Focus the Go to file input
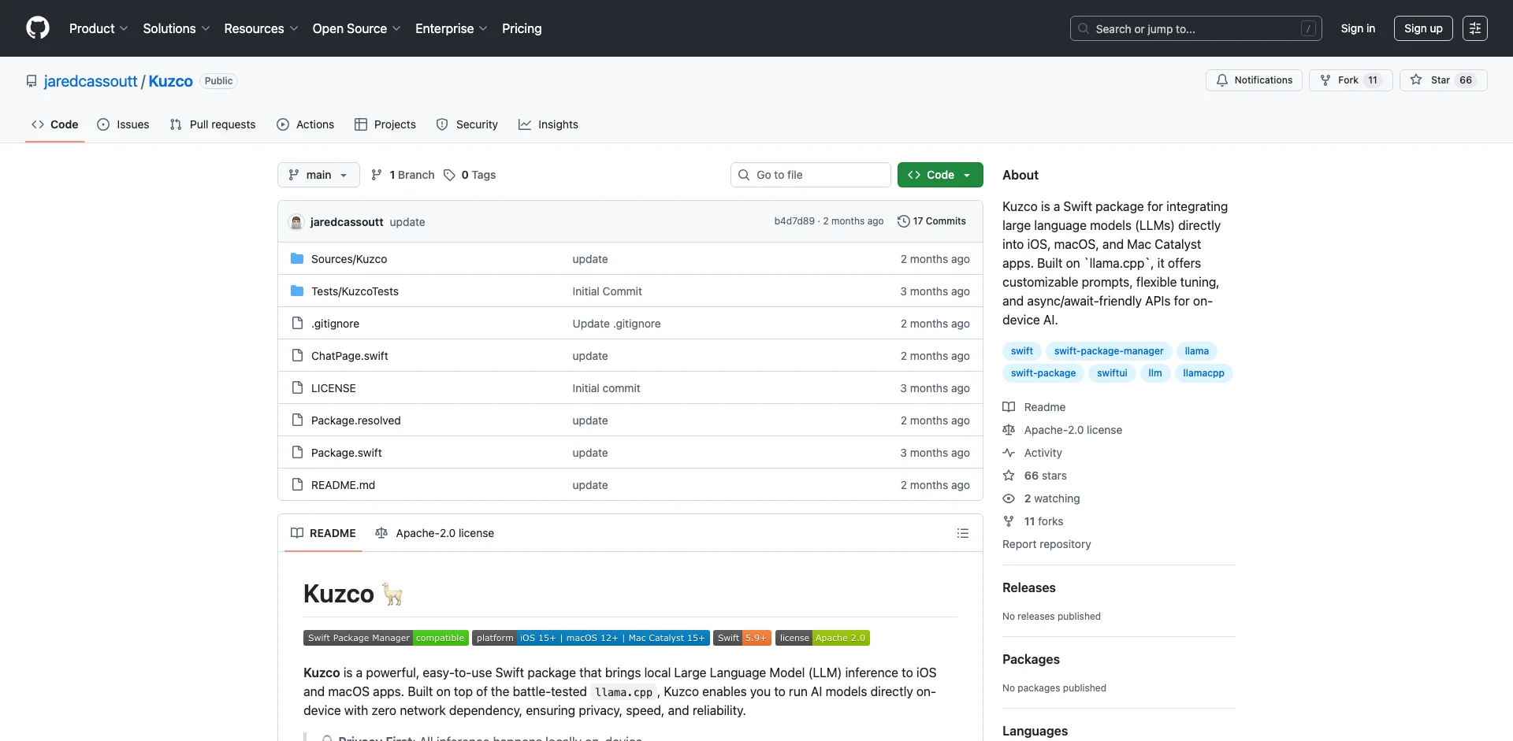The image size is (1513, 741). click(810, 175)
